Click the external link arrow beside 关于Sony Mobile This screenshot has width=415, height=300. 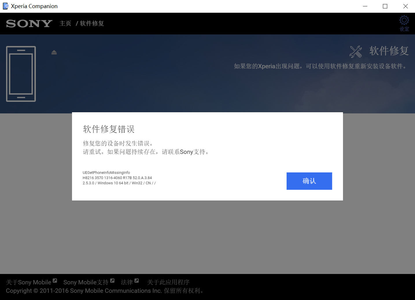point(55,281)
